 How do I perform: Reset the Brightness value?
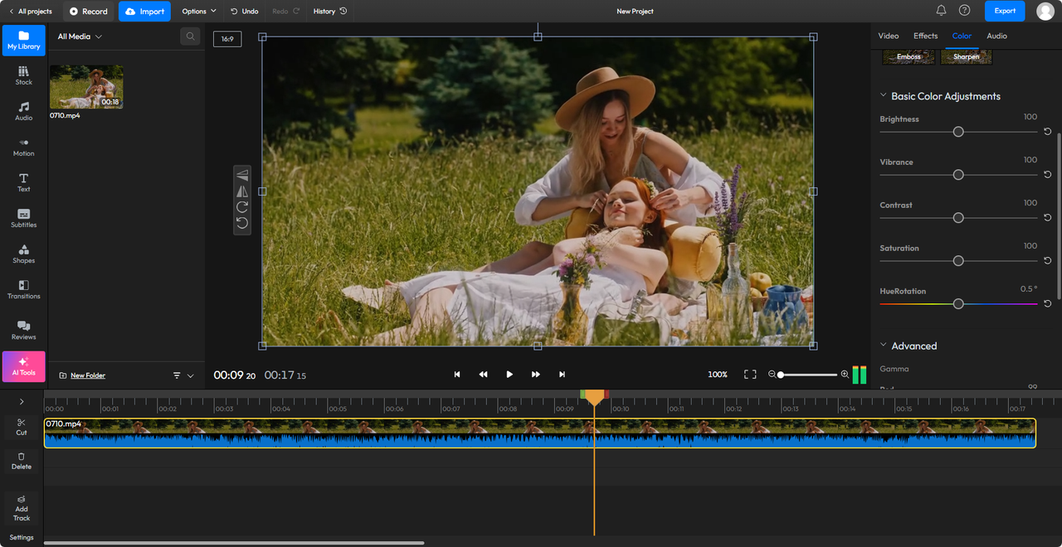coord(1047,132)
